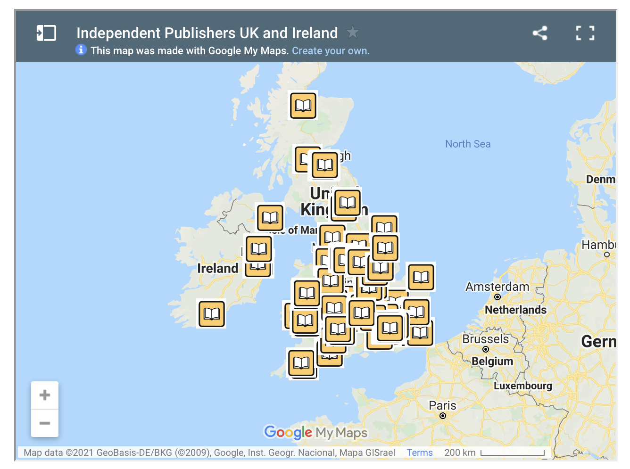Click the Belgium country label
Screen dimensions: 630x469
(x=492, y=362)
